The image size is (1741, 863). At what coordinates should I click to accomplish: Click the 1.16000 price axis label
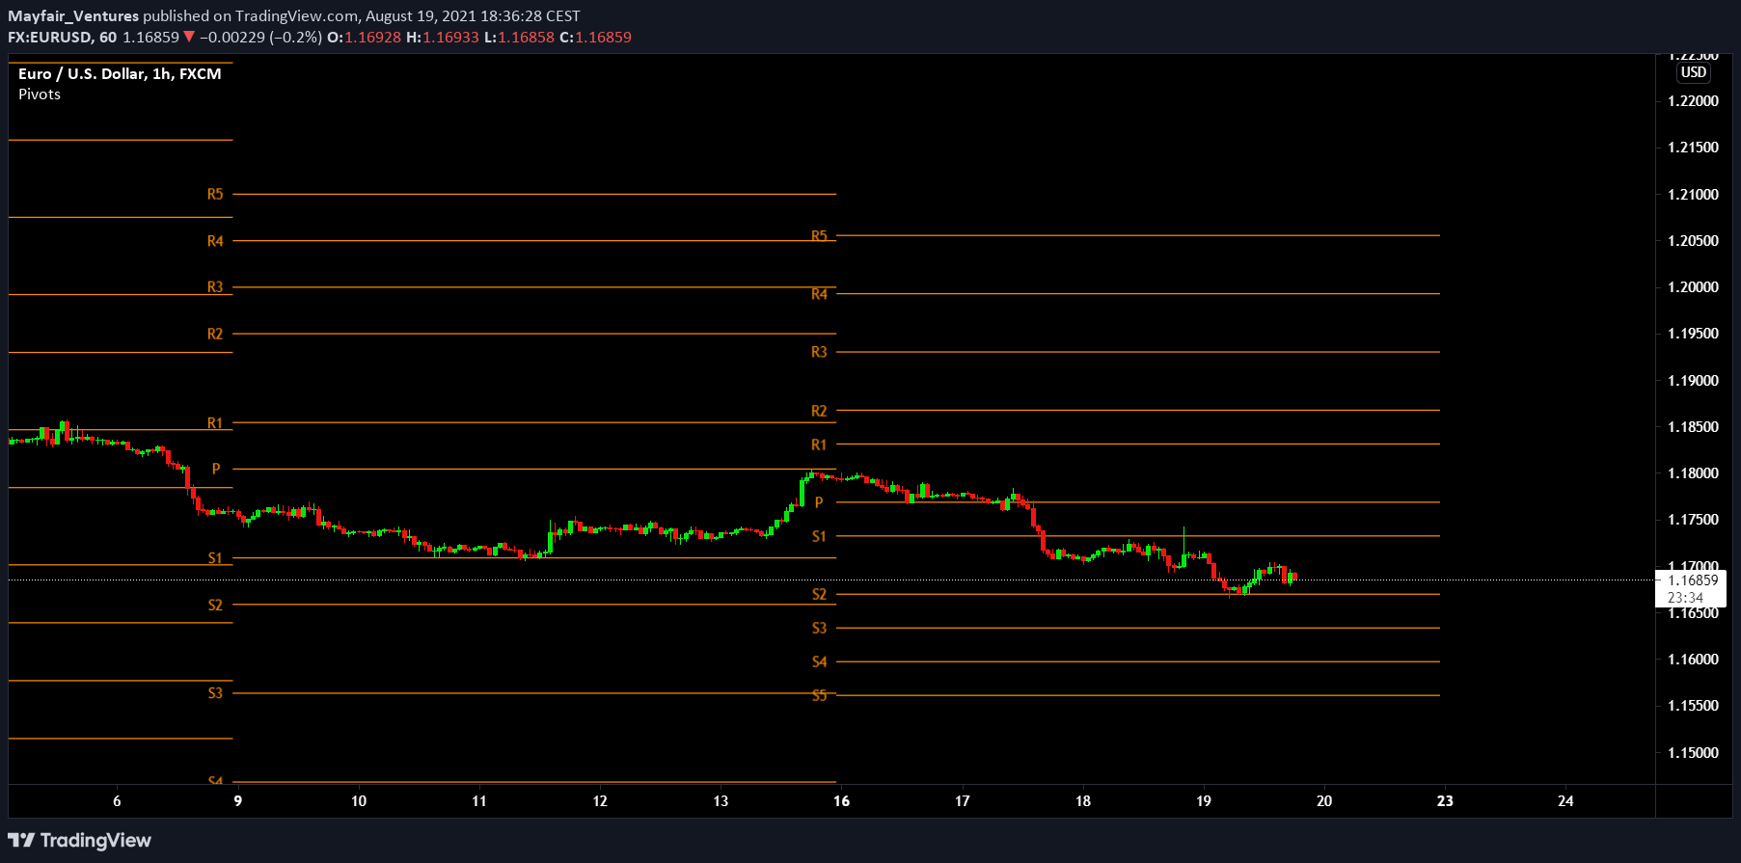pos(1693,660)
